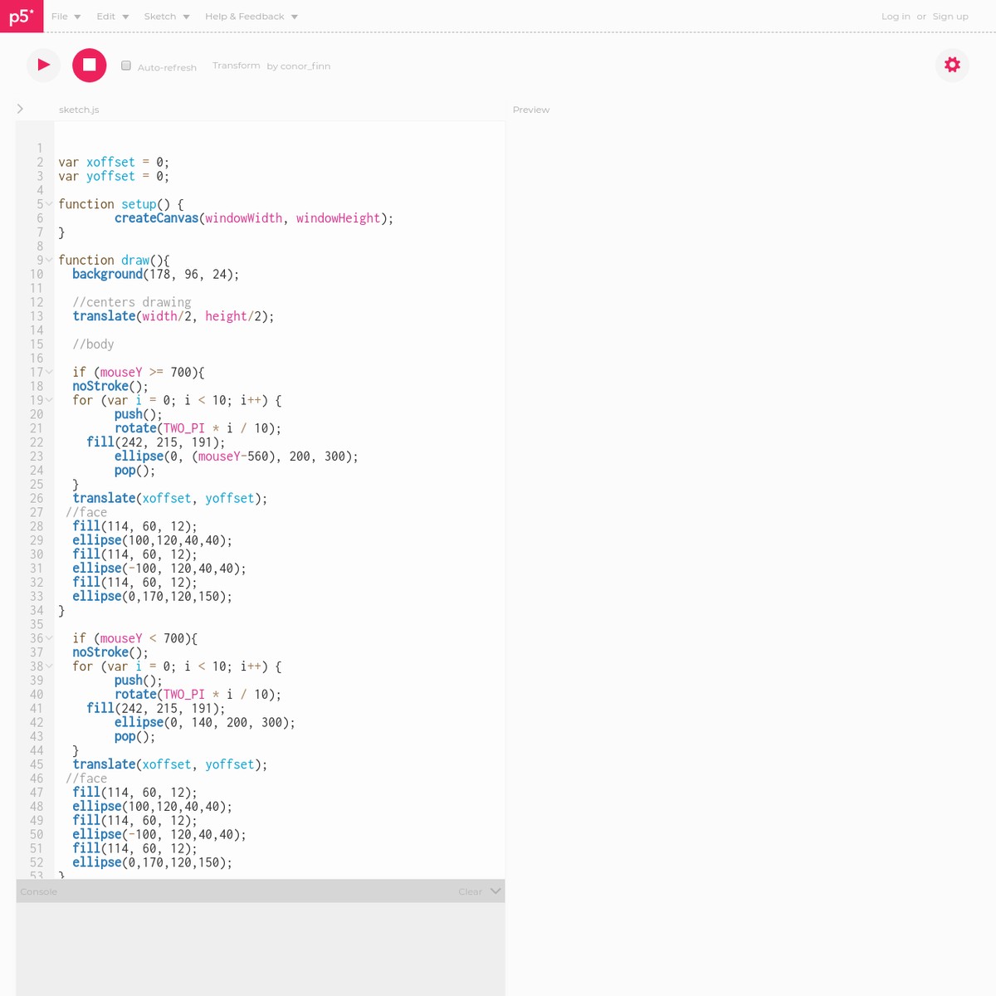Viewport: 996px width, 996px height.
Task: Click the ellipse(0, 140, 200, 300) line
Action: pos(205,723)
